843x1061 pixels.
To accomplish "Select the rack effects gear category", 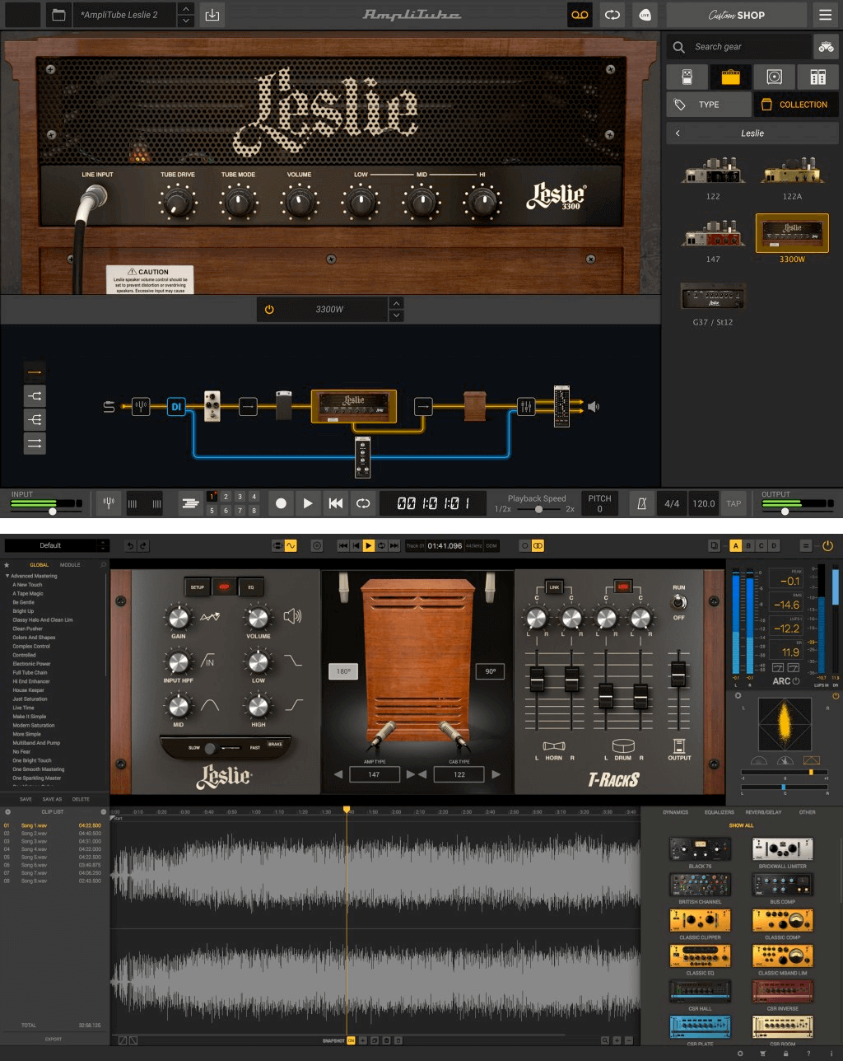I will [x=817, y=77].
